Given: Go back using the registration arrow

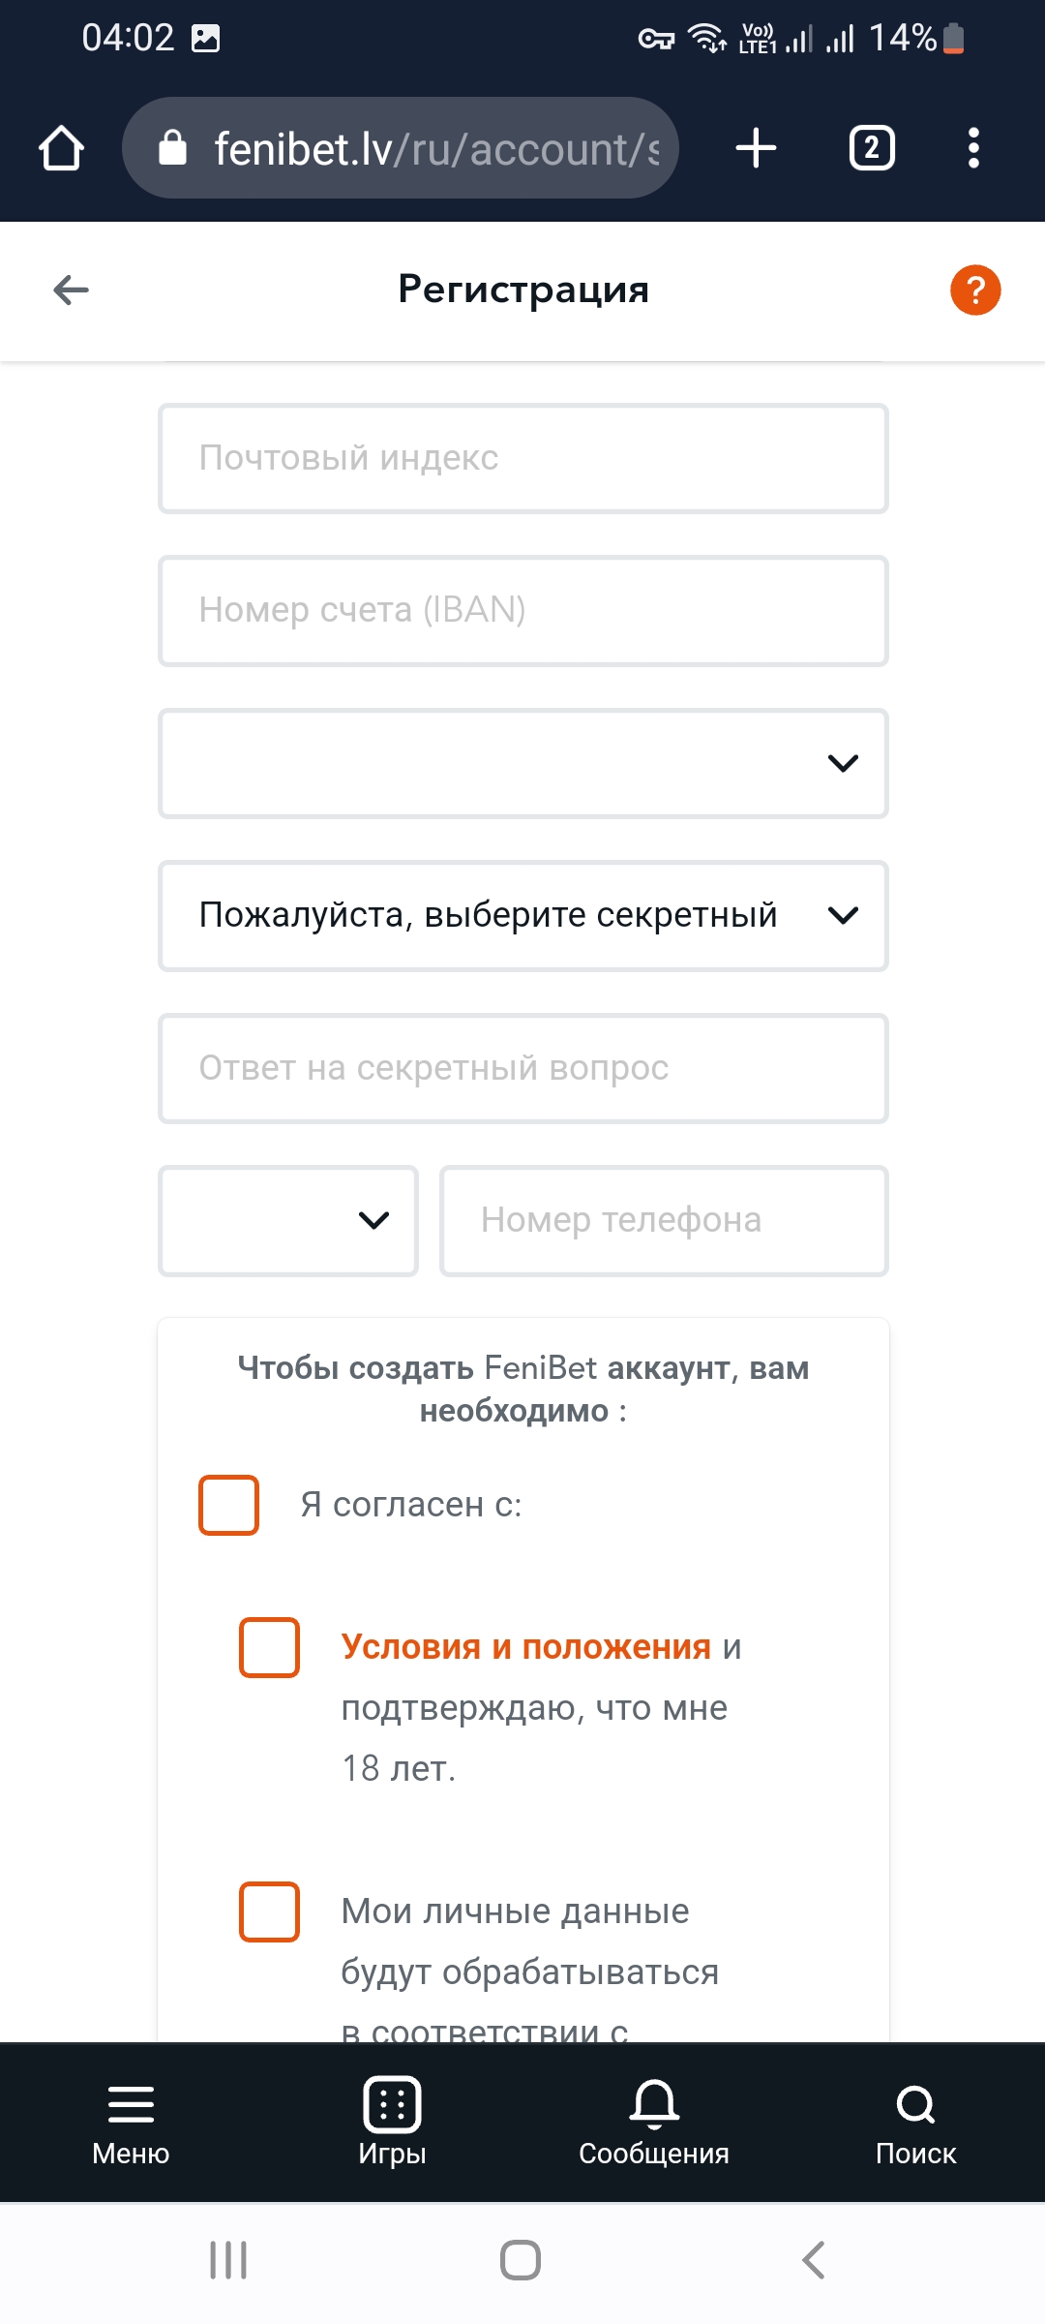Looking at the screenshot, I should [71, 290].
